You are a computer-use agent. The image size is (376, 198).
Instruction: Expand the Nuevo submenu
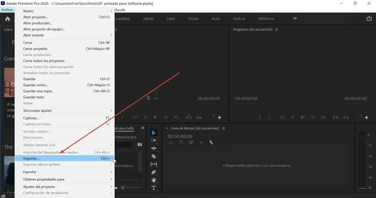pyautogui.click(x=64, y=11)
